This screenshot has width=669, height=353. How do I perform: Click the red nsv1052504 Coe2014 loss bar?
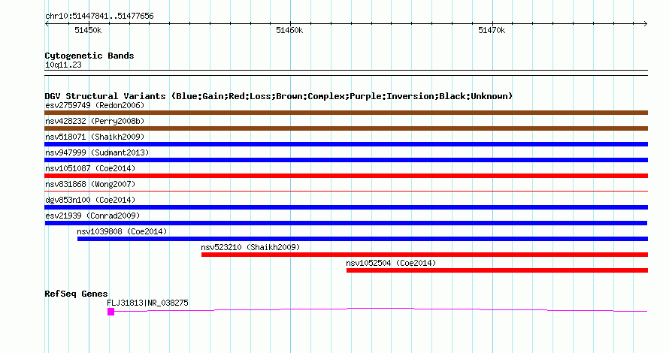coord(497,270)
